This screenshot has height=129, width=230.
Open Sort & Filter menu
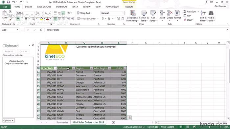[203, 16]
